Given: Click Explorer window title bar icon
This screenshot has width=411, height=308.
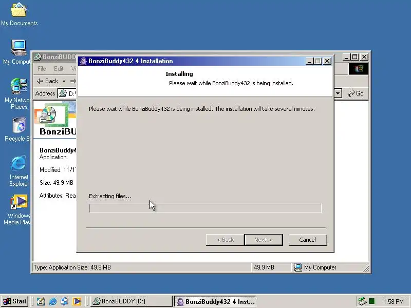Looking at the screenshot, I should point(38,57).
